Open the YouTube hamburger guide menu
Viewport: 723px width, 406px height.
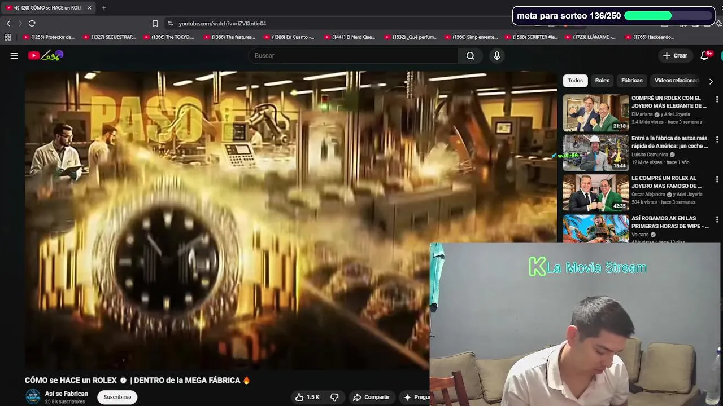(x=14, y=56)
